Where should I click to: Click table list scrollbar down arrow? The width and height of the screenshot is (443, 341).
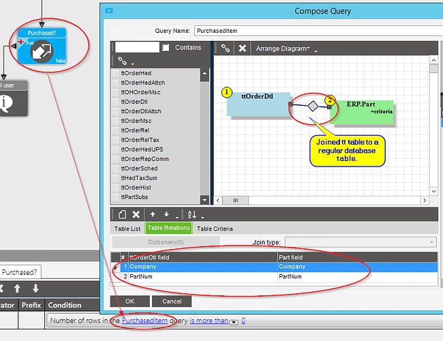pos(204,200)
